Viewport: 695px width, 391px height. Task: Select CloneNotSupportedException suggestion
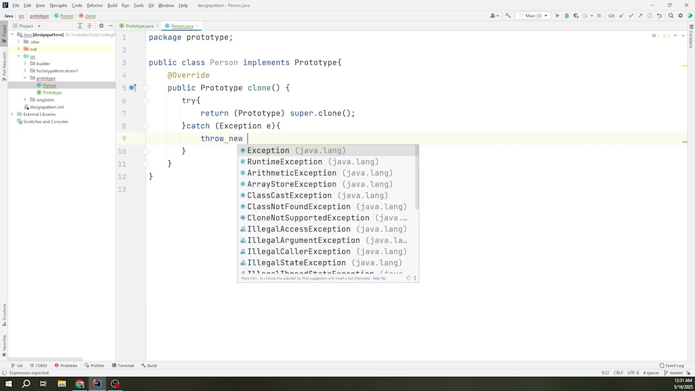pyautogui.click(x=328, y=218)
